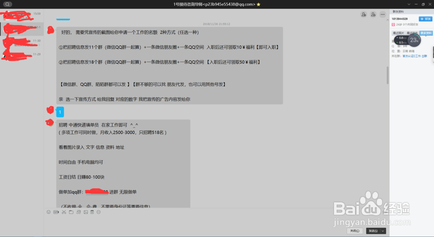Click the line 工资日结 日赚80-100块
Screen dimensions: 434x237
(x=82, y=177)
